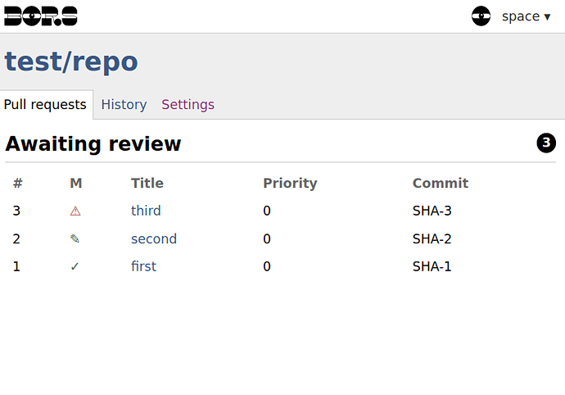Click the SHA-3 commit cell
Screen dimensions: 565x395
432,211
